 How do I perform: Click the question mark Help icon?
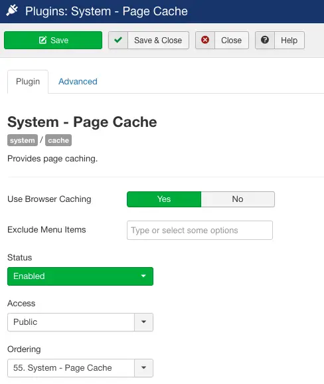pyautogui.click(x=265, y=40)
